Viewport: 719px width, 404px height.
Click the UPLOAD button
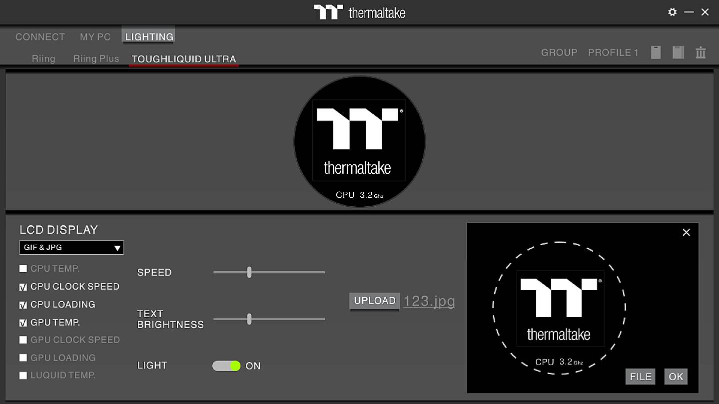(x=374, y=301)
